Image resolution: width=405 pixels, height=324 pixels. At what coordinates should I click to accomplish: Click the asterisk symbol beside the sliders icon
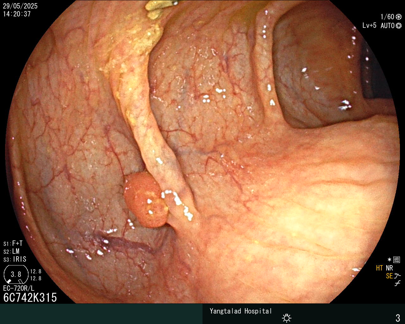[389, 260]
